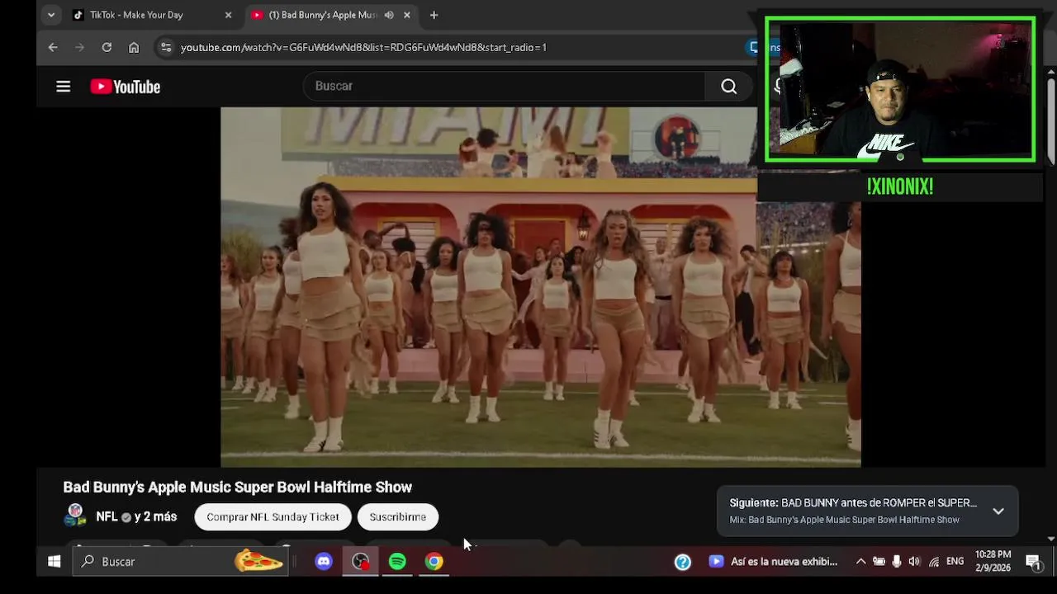Click the Windows taskbar Buscar search box
The width and height of the screenshot is (1057, 594).
pos(182,561)
